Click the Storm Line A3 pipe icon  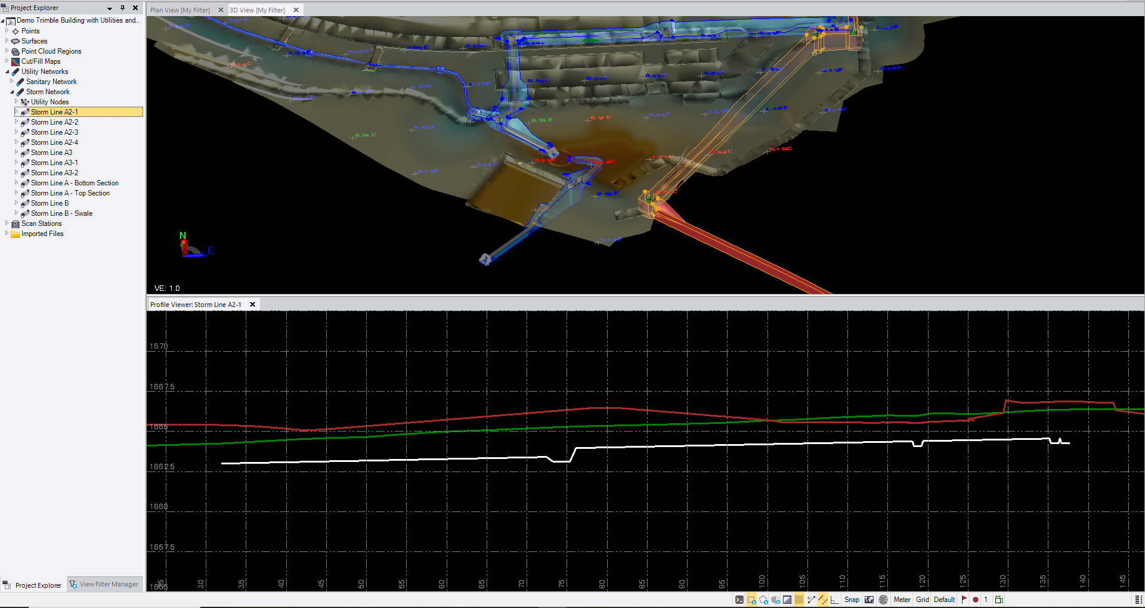click(25, 153)
